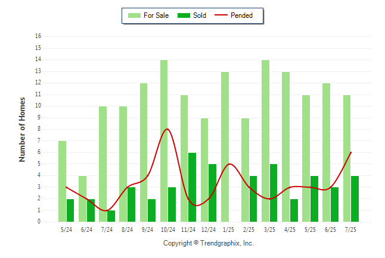The height and width of the screenshot is (258, 385).
Task: Select the 8/24 For Sale bar
Action: 123,164
